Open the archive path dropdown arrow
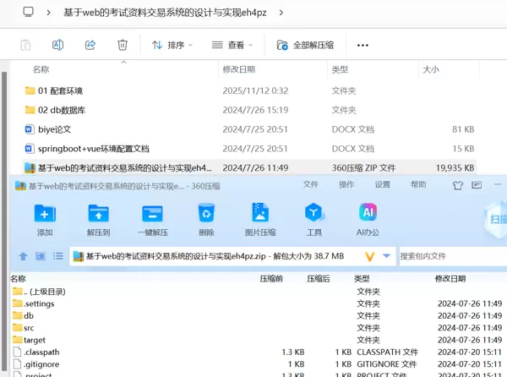 click(x=387, y=256)
